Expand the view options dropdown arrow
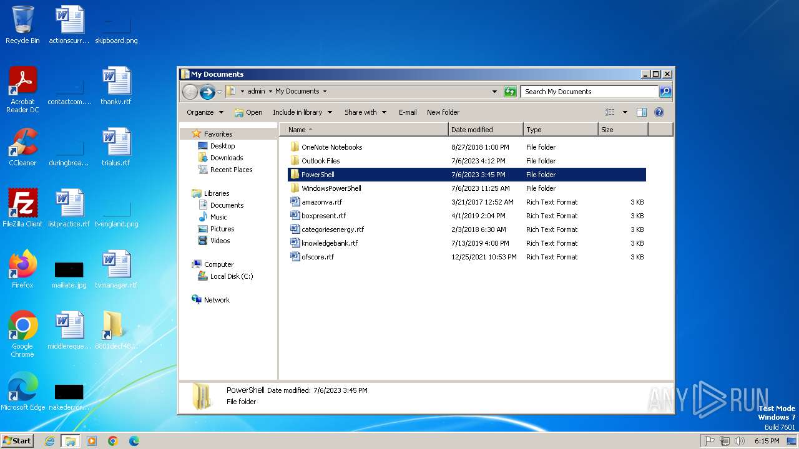This screenshot has height=449, width=799. (x=625, y=112)
